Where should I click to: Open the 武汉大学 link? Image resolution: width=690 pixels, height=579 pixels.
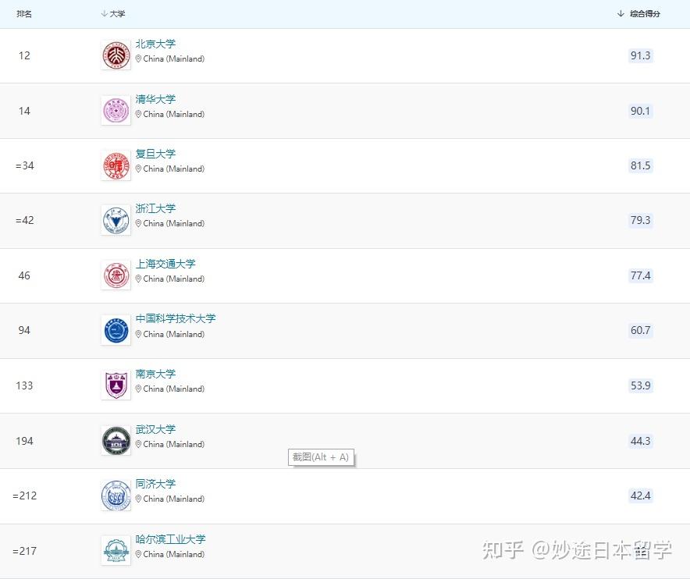156,429
